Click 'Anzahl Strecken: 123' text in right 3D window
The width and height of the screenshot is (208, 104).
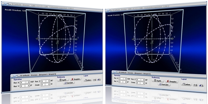pos(116,15)
